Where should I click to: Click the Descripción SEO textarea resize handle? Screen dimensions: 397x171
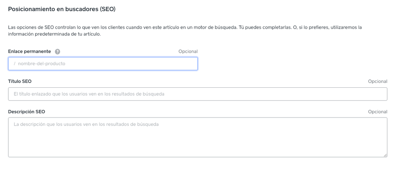(385, 155)
